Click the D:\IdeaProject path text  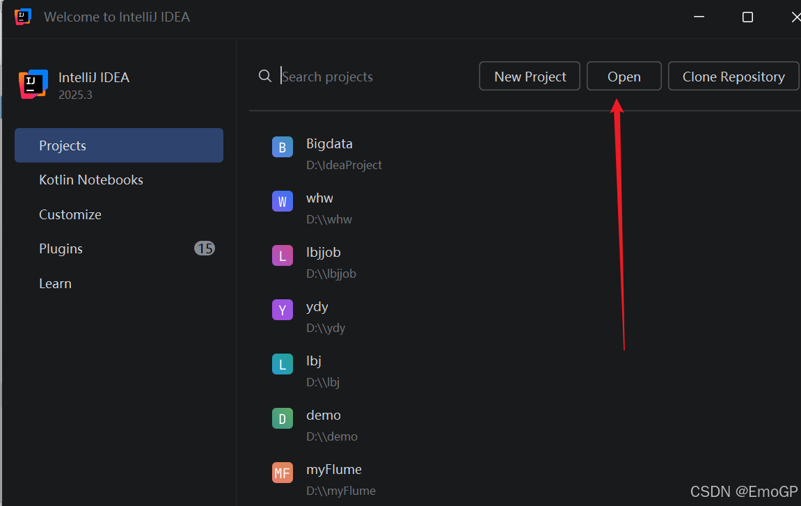[344, 165]
